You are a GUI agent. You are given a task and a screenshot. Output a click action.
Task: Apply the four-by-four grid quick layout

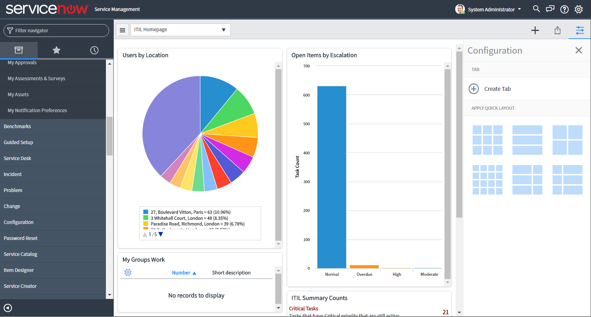click(x=488, y=180)
